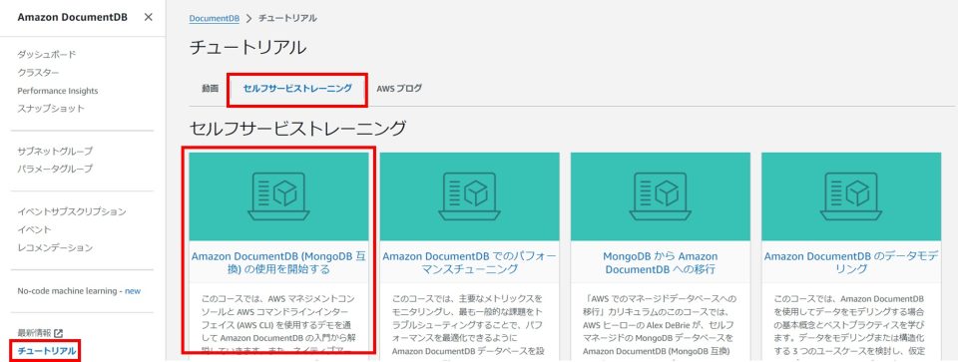Select セルフサービストレーニング tab
The height and width of the screenshot is (362, 958).
[x=297, y=89]
